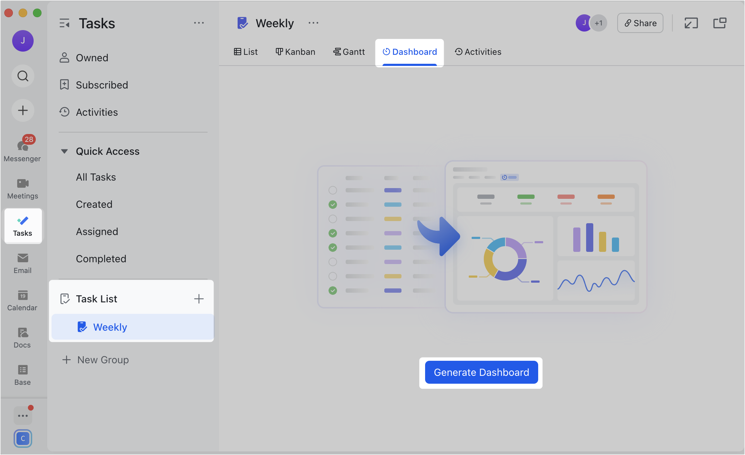Add a new task list with the plus
This screenshot has height=455, width=745.
pos(199,298)
